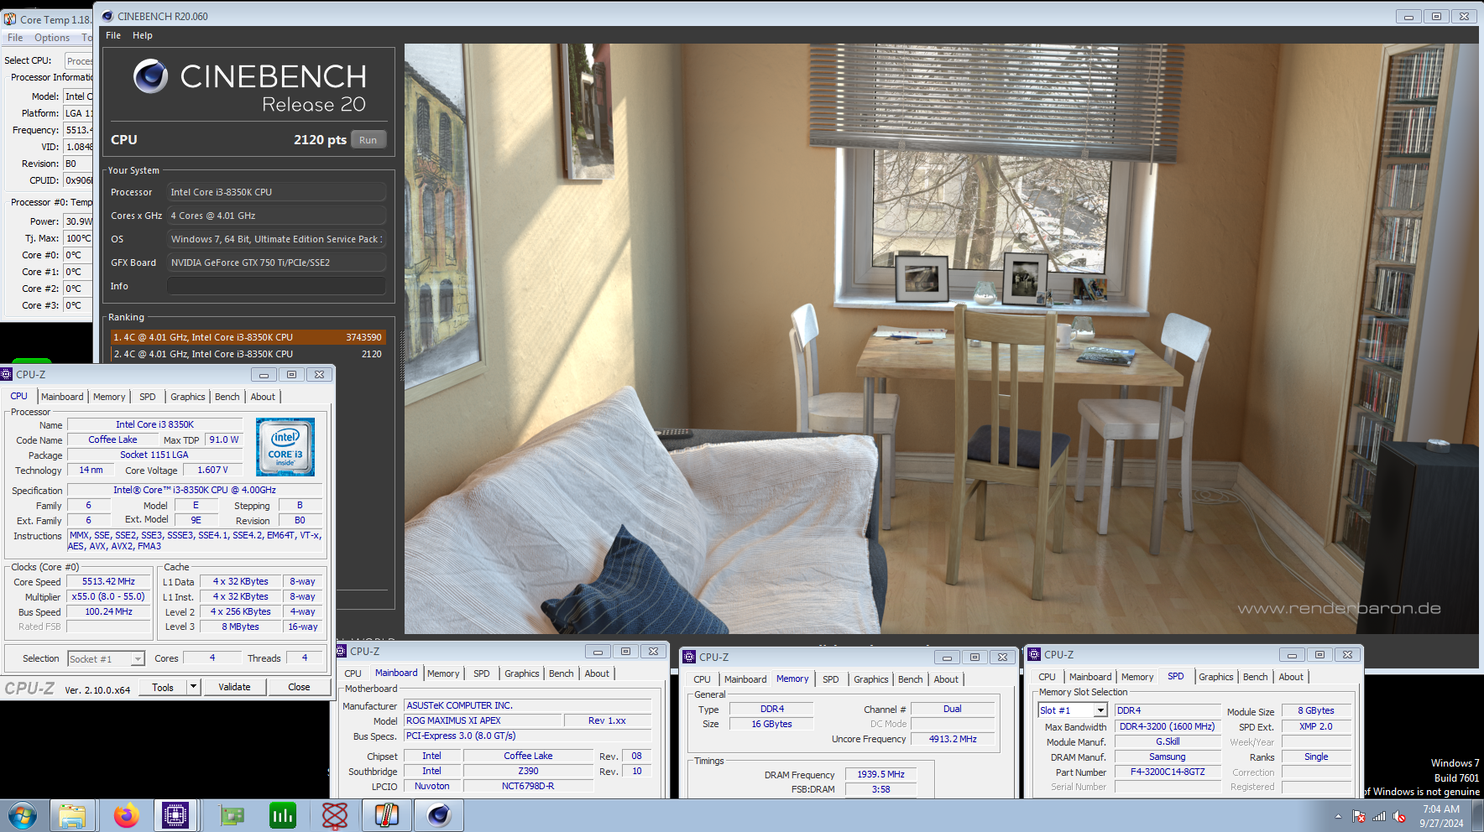
Task: Open the green graphics card taskbar icon
Action: pos(231,815)
